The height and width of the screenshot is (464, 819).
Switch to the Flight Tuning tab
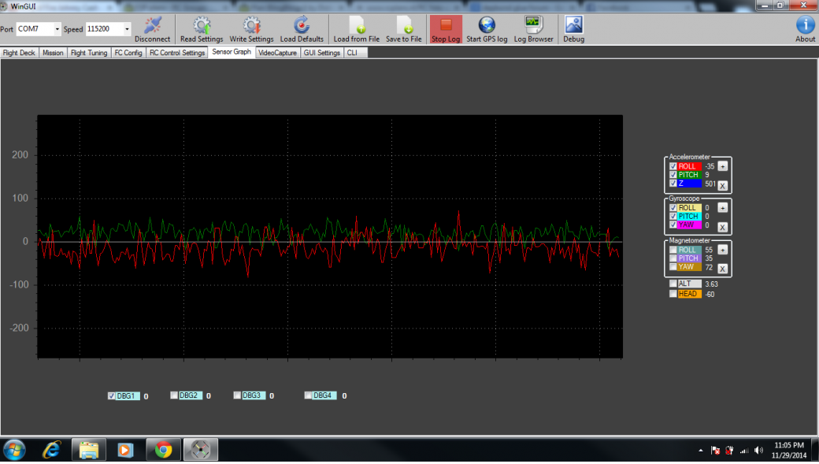click(88, 53)
